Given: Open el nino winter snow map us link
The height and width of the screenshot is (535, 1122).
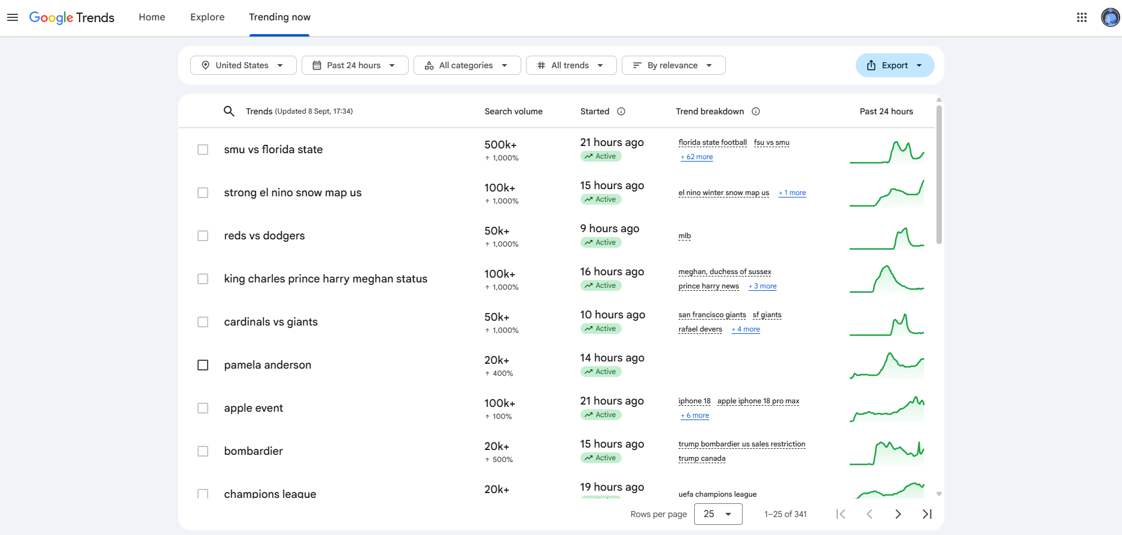Looking at the screenshot, I should coord(723,193).
